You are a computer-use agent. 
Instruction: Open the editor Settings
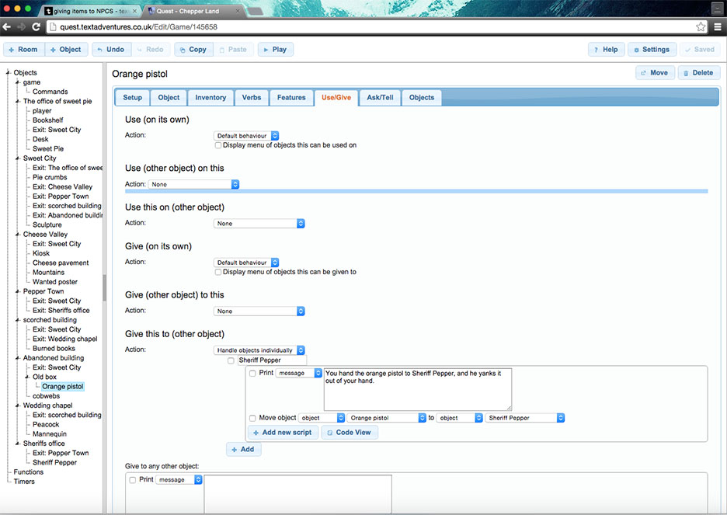tap(652, 49)
